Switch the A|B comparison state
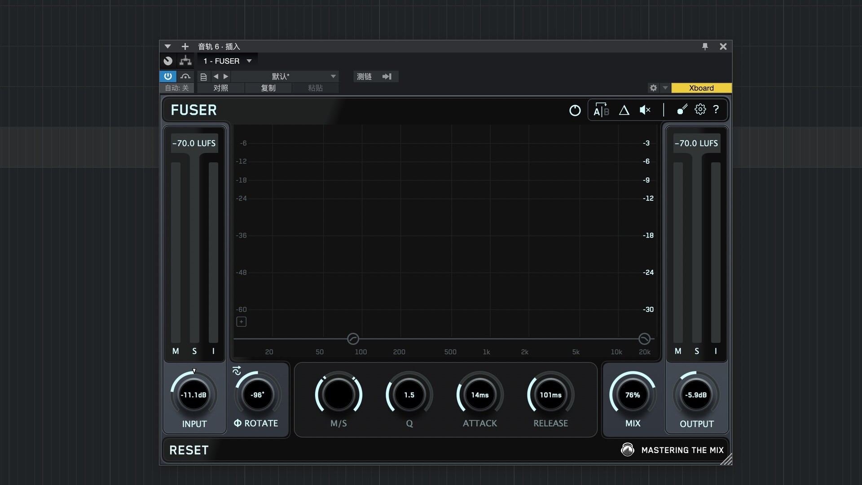This screenshot has width=862, height=485. (x=601, y=110)
